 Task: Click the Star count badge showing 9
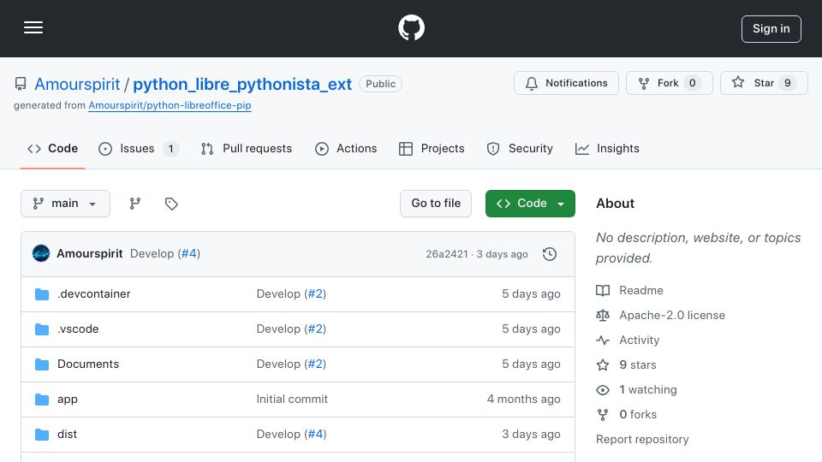[787, 83]
